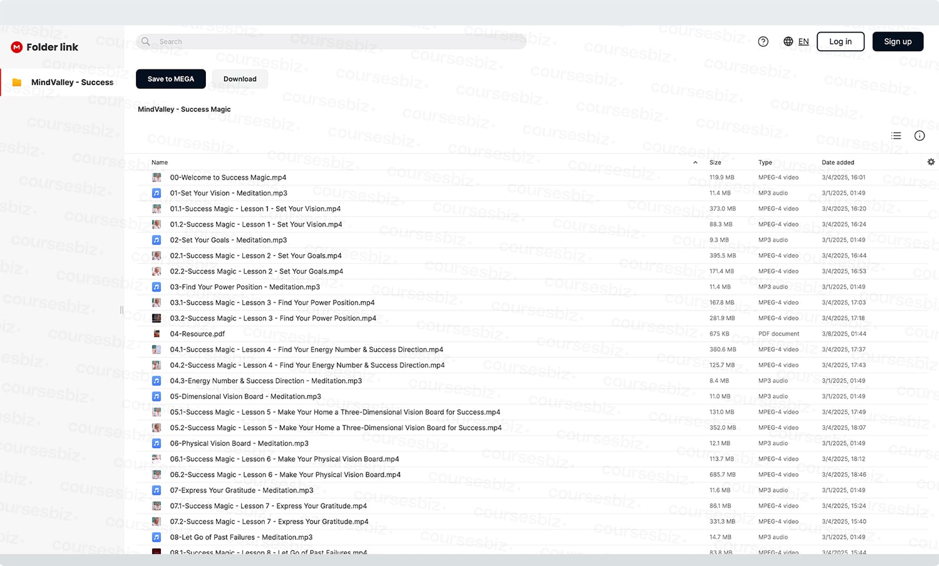Select 00-Welcome to Success Magic.mp4 file name

pos(228,177)
